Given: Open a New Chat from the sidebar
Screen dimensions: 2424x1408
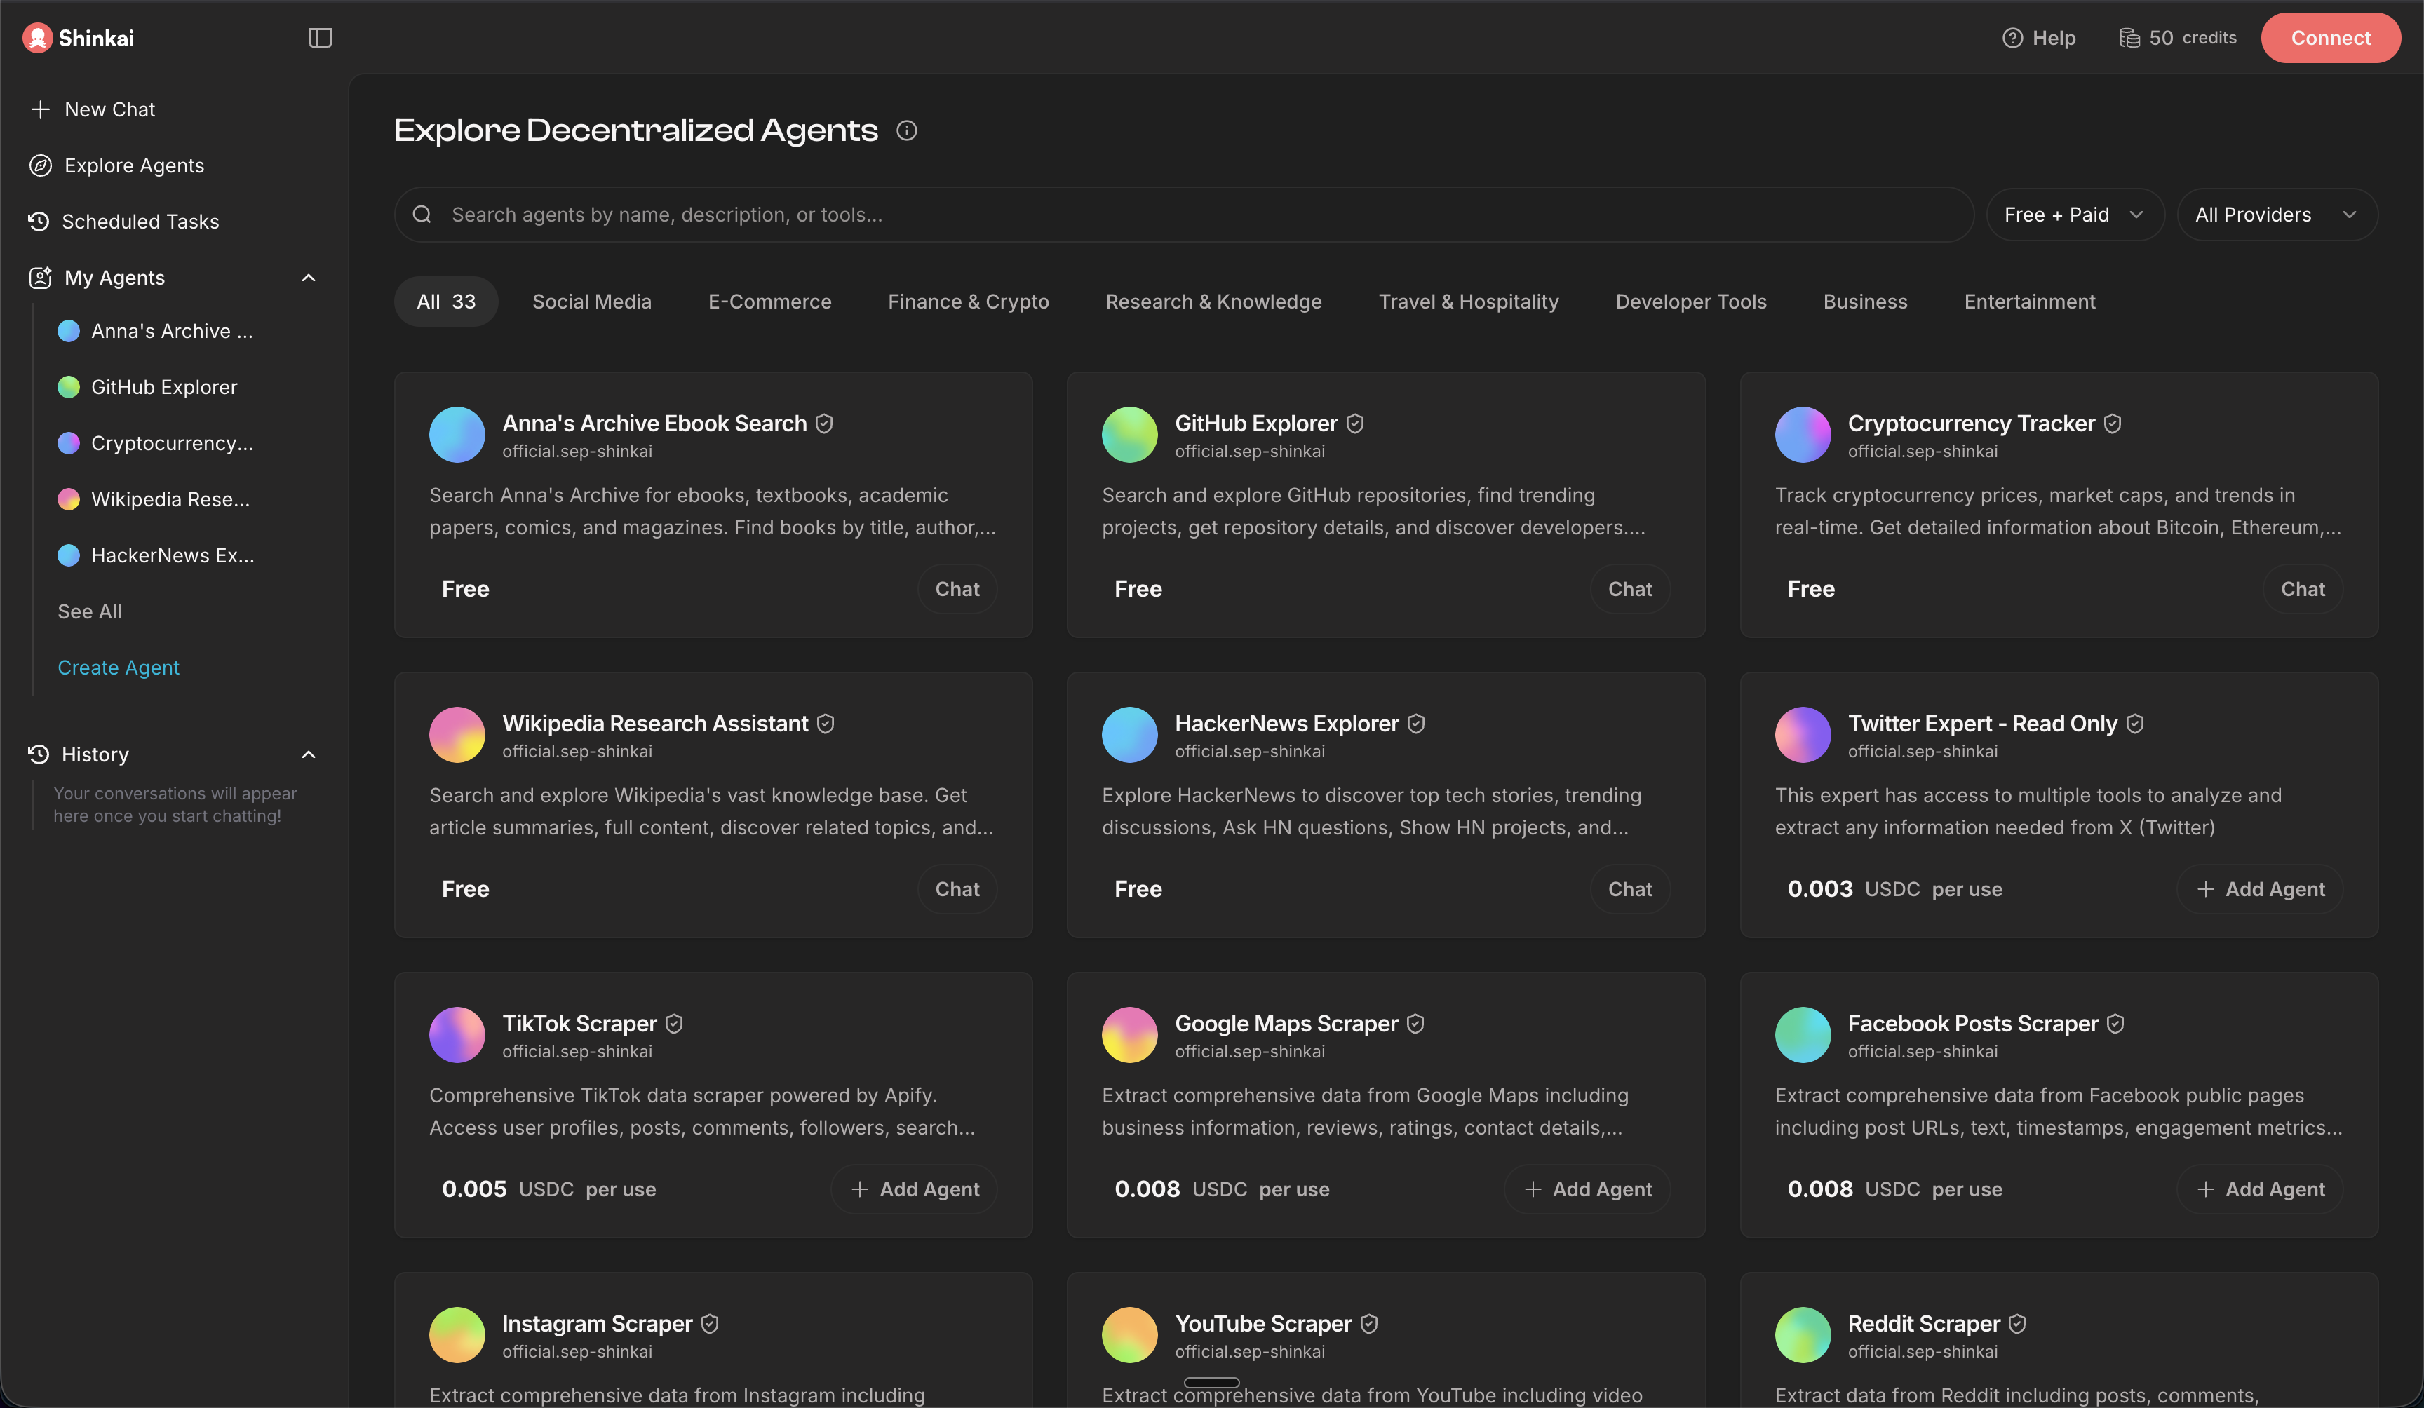Looking at the screenshot, I should [109, 109].
